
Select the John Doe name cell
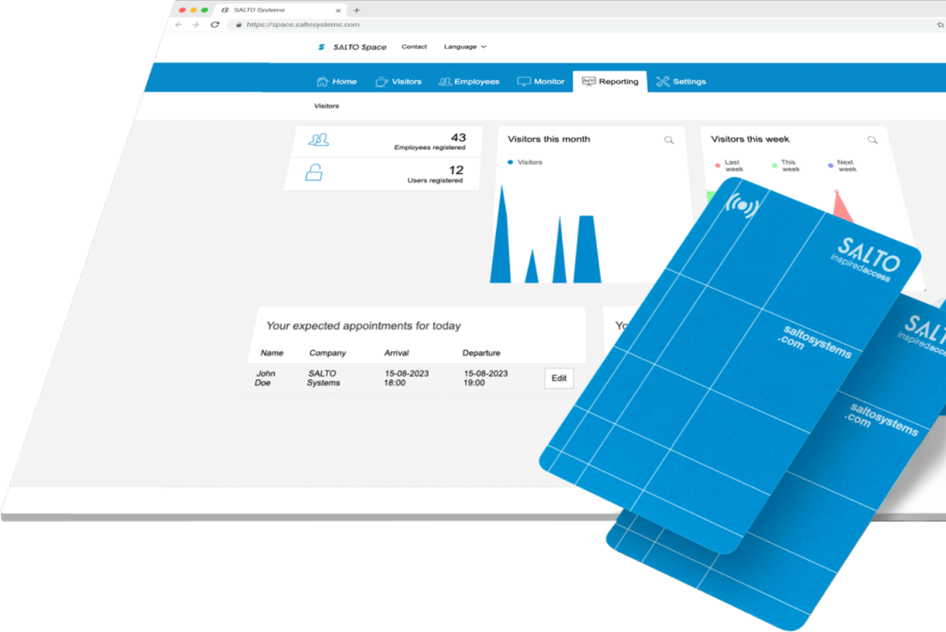265,378
